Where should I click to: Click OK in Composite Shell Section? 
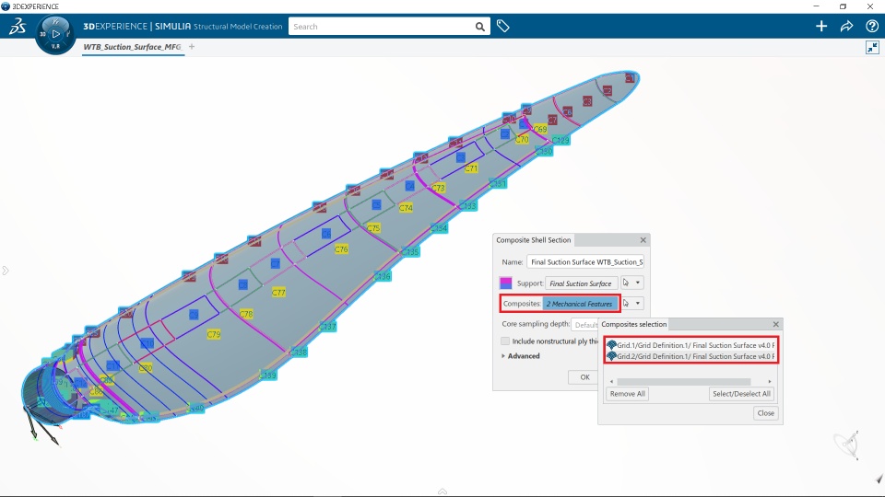coord(584,377)
